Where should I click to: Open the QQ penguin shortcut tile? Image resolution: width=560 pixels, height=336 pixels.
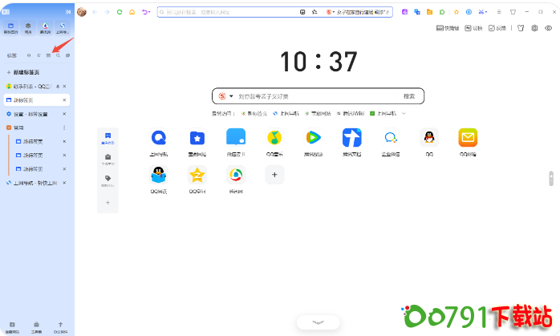coord(429,137)
